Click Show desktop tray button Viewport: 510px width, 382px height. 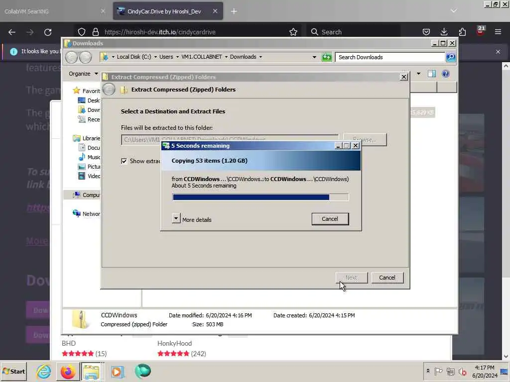pos(505,371)
